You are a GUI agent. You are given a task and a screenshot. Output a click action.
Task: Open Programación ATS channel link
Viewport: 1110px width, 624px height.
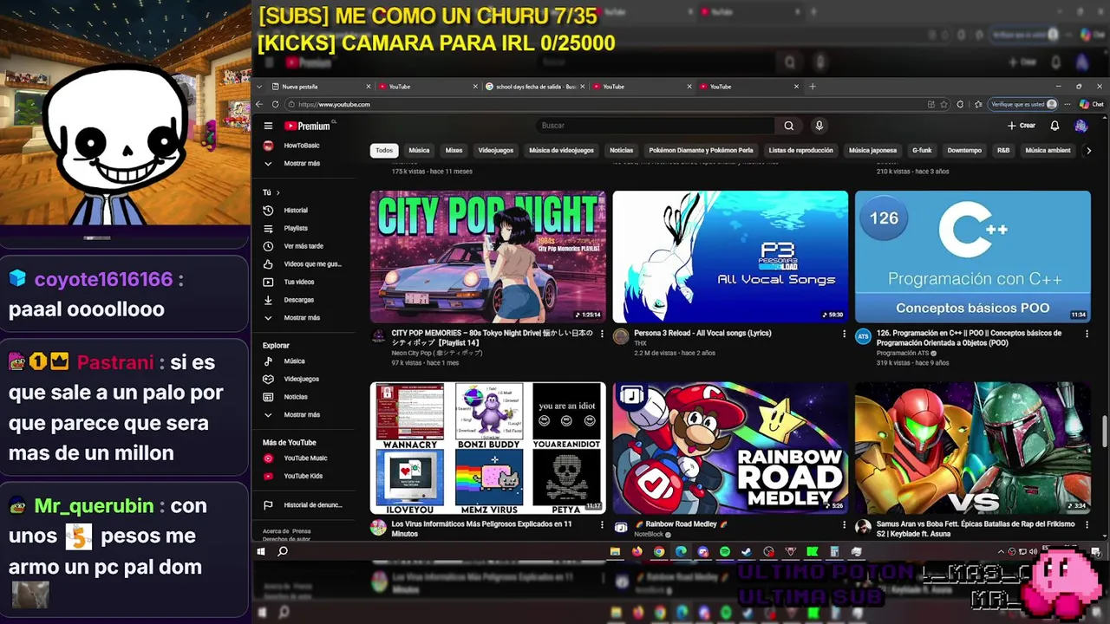click(x=902, y=353)
